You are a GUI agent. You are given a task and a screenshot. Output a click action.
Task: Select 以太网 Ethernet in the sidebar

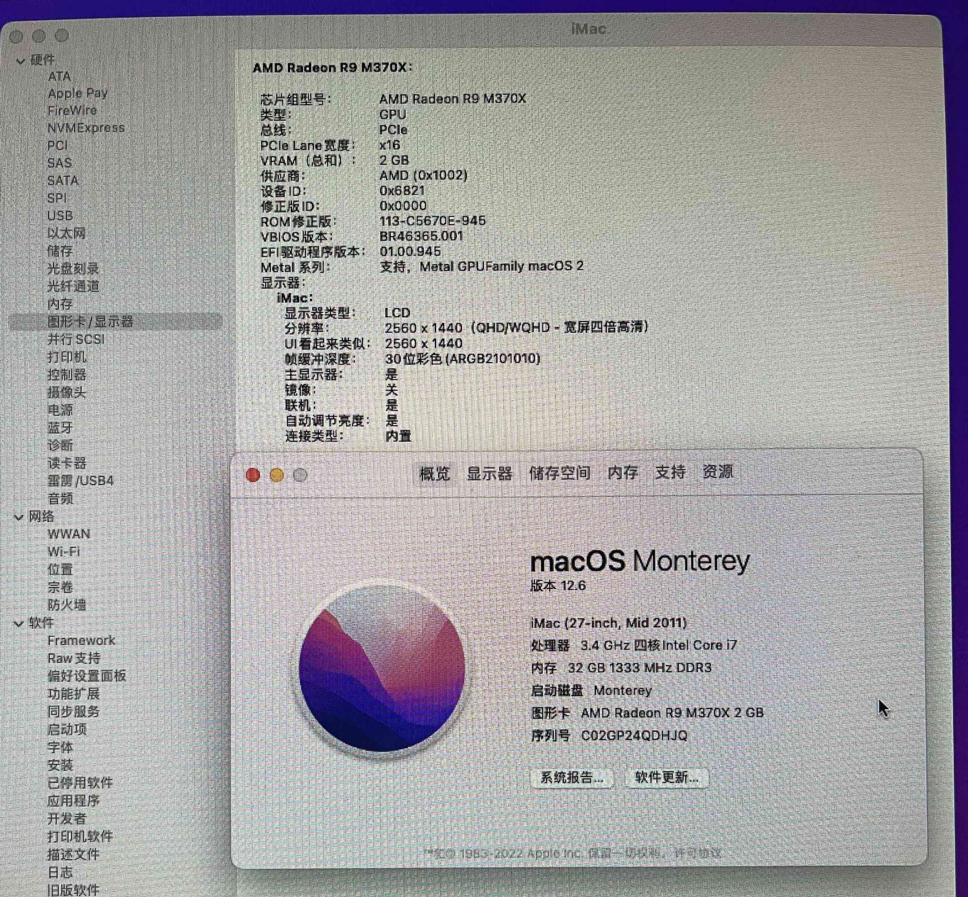66,233
